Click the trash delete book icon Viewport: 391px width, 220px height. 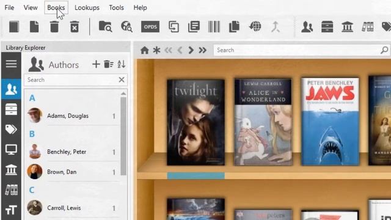(x=54, y=27)
